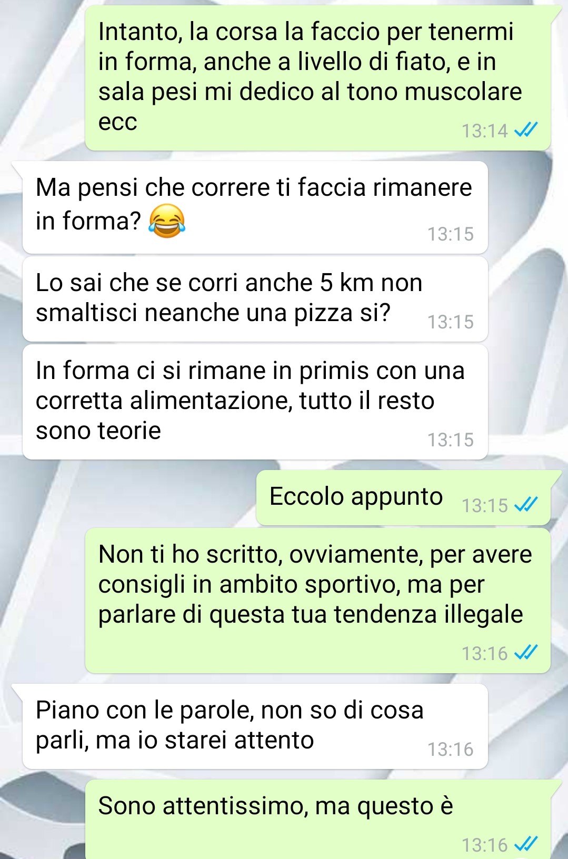Click the 13:14 timestamp on the first message
The height and width of the screenshot is (859, 568).
point(485,130)
